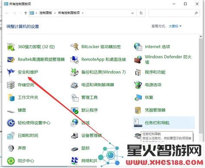Click the back navigation arrow
Image resolution: width=205 pixels, height=168 pixels.
[7, 13]
